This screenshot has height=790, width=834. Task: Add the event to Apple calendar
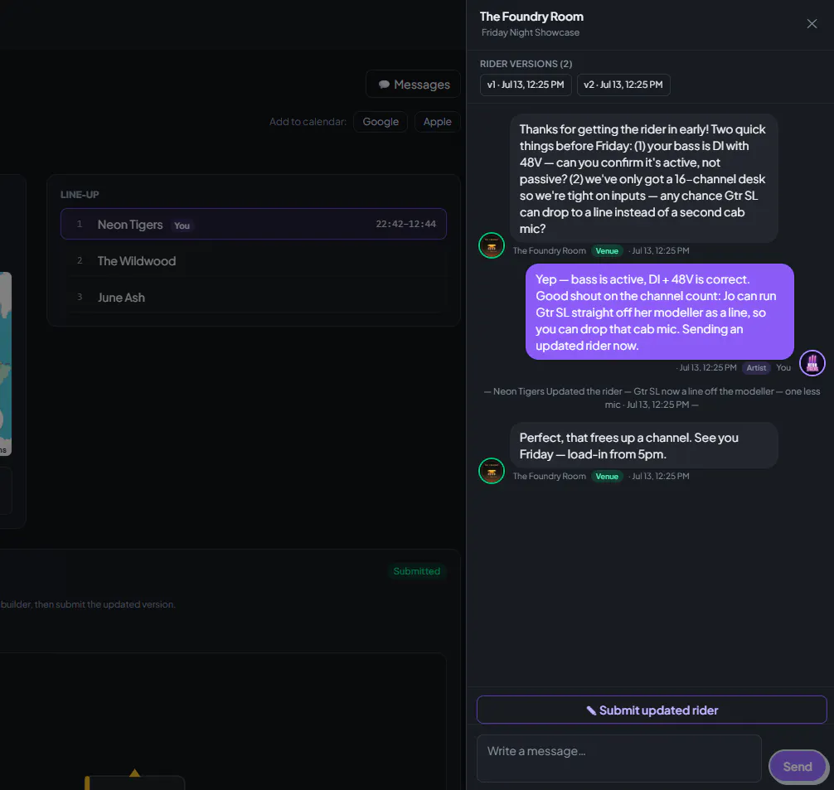coord(437,121)
